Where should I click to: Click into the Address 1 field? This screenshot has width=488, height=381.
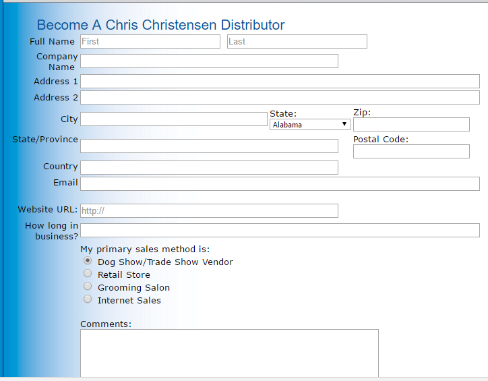pyautogui.click(x=280, y=81)
